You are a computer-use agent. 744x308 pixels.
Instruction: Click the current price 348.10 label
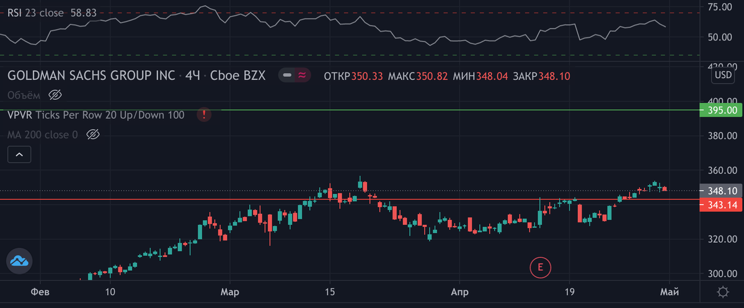(720, 191)
